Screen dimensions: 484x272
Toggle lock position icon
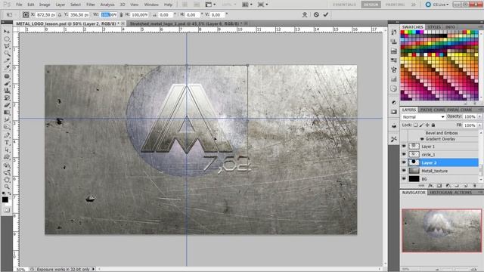pyautogui.click(x=427, y=125)
